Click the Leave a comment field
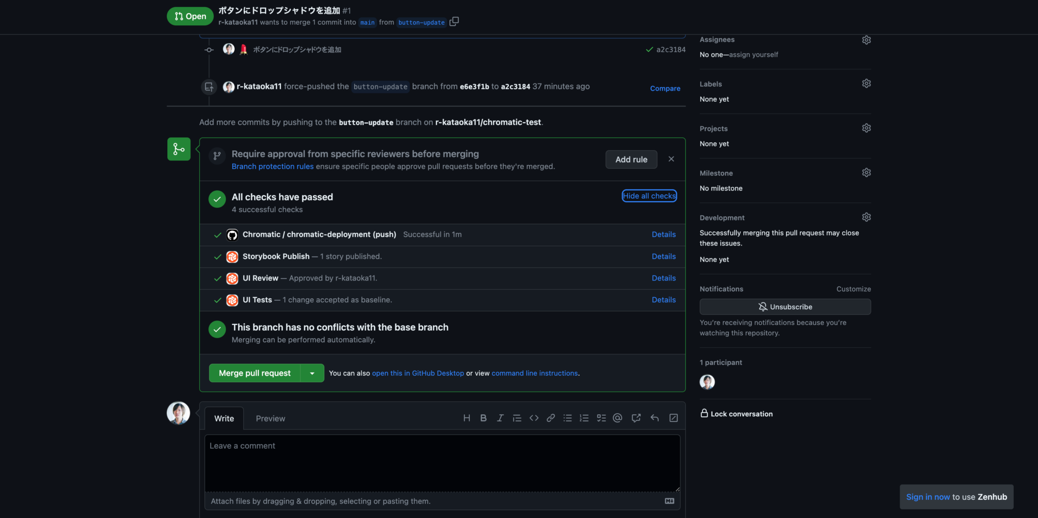Viewport: 1038px width, 518px height. (441, 462)
